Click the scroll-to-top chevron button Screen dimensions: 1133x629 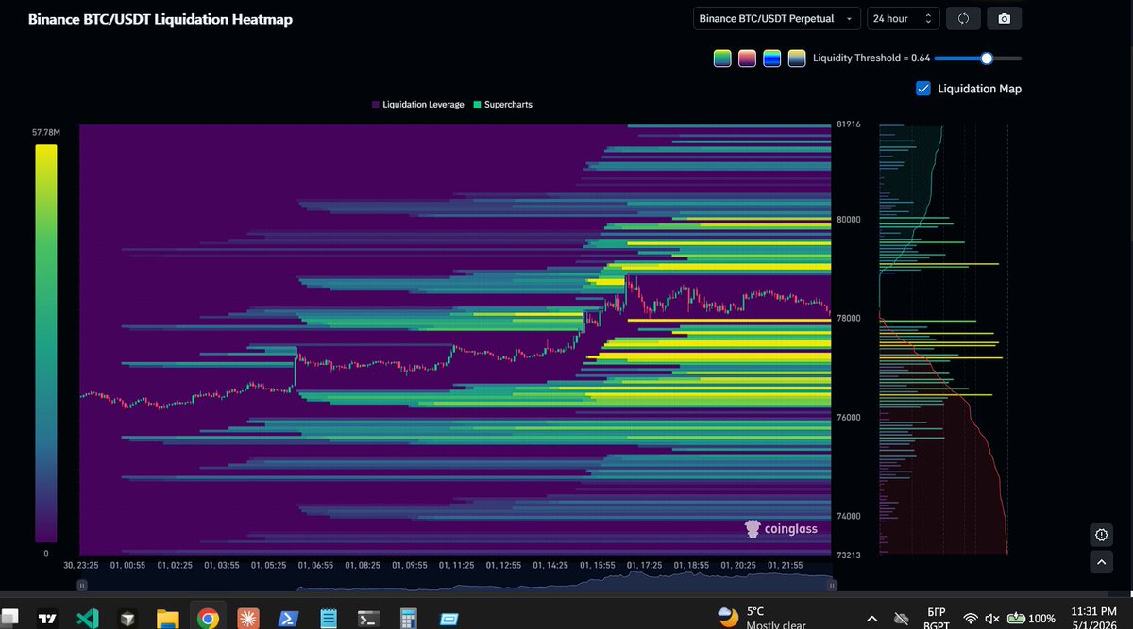point(1101,563)
